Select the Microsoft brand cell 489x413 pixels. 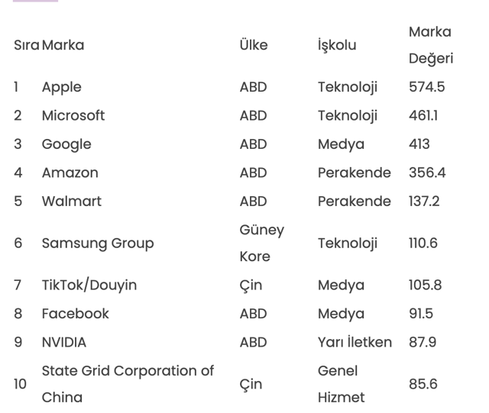click(x=73, y=116)
